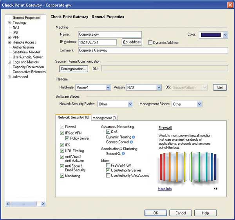Open the Version dropdown showing R70
The image size is (235, 220).
pyautogui.click(x=144, y=87)
